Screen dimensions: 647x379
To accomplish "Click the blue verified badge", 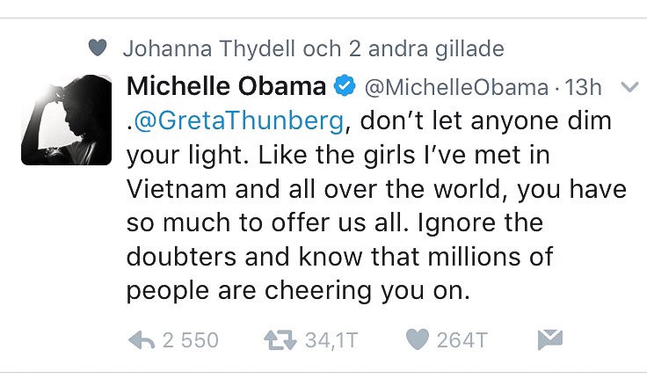I will (345, 86).
